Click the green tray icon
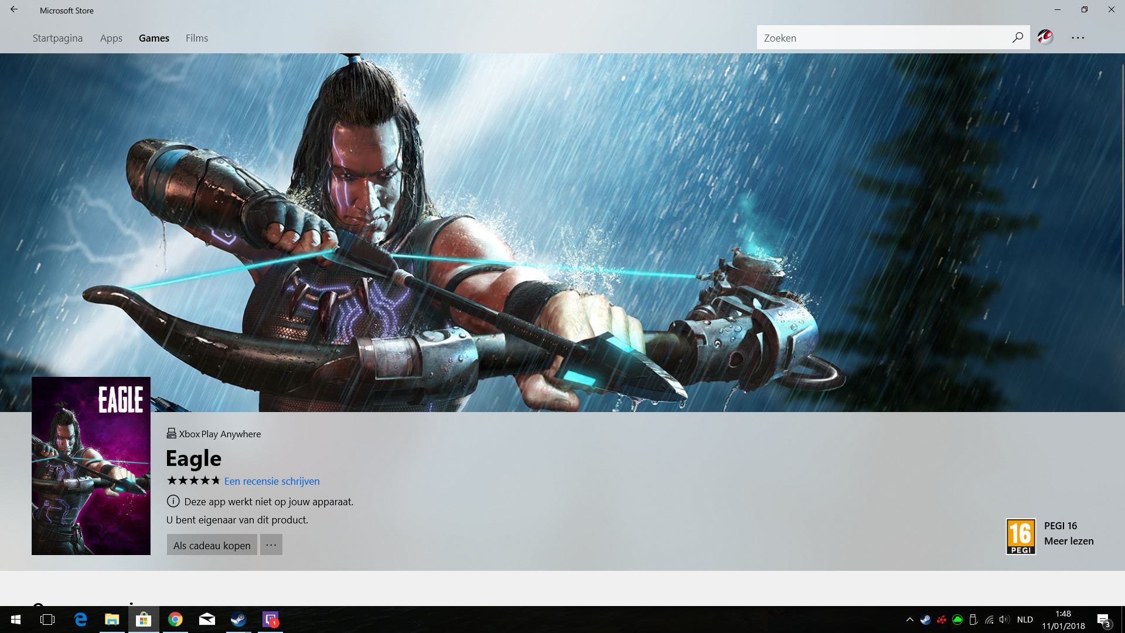The width and height of the screenshot is (1125, 633). tap(957, 620)
